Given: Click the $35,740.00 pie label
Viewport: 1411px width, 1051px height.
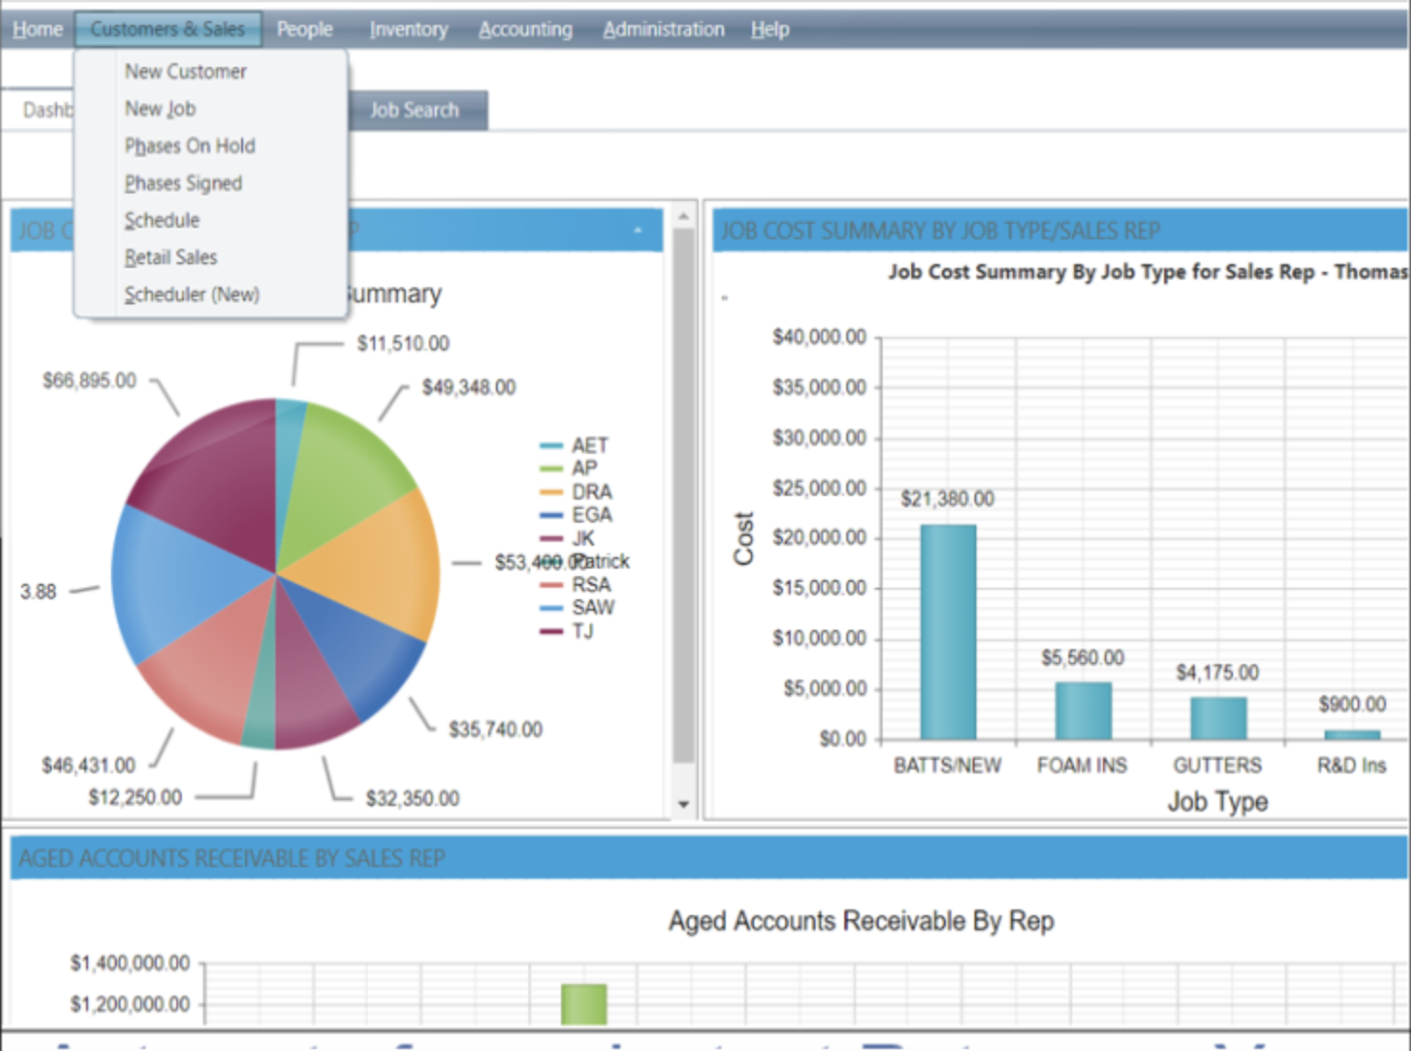Looking at the screenshot, I should pyautogui.click(x=496, y=730).
